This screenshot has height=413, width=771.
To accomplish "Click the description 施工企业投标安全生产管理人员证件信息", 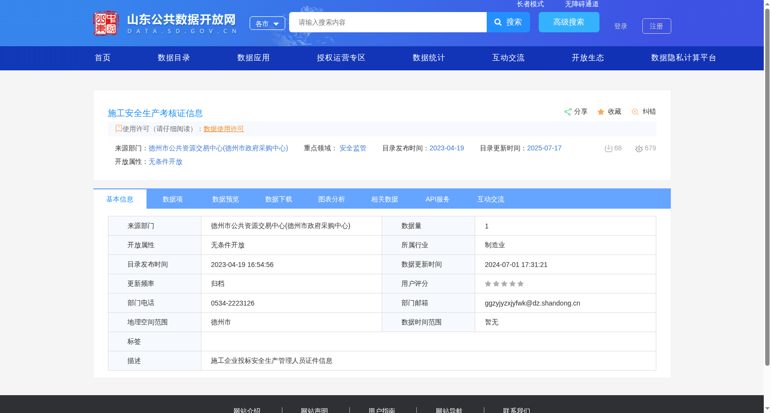I will 272,360.
